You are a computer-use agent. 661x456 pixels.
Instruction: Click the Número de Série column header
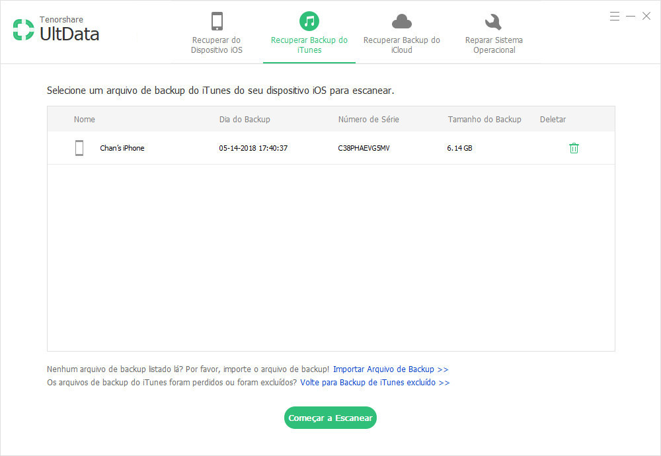click(368, 119)
